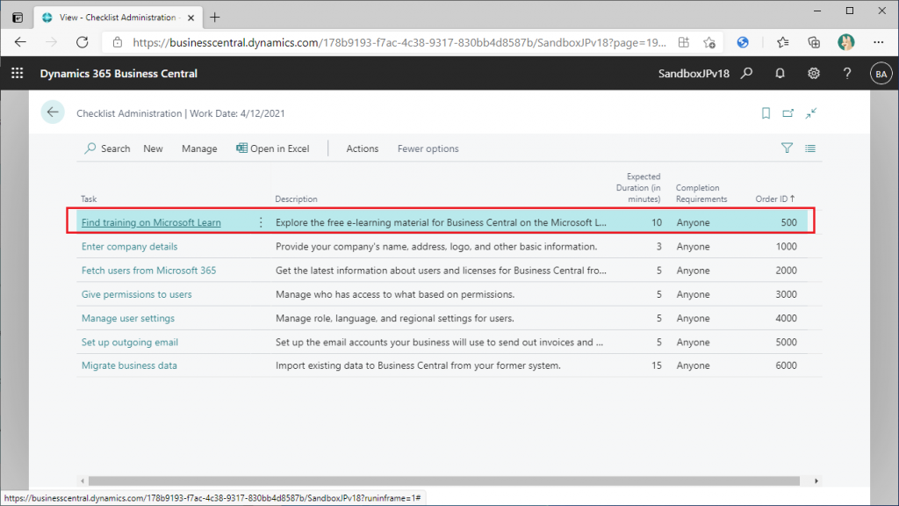
Task: Search the checklist list
Action: pyautogui.click(x=107, y=148)
